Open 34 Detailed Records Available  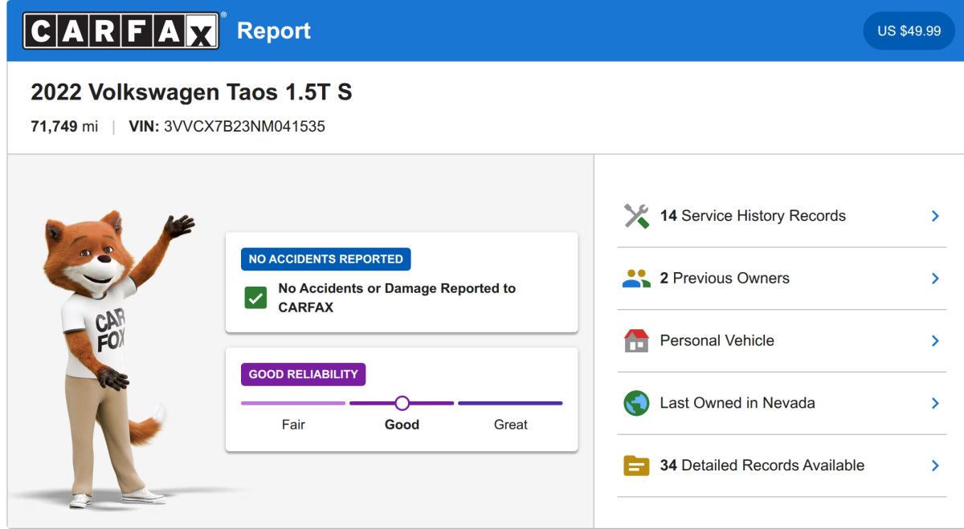pyautogui.click(x=782, y=466)
